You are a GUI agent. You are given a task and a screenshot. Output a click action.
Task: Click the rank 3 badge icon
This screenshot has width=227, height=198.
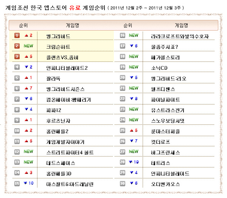17,57
